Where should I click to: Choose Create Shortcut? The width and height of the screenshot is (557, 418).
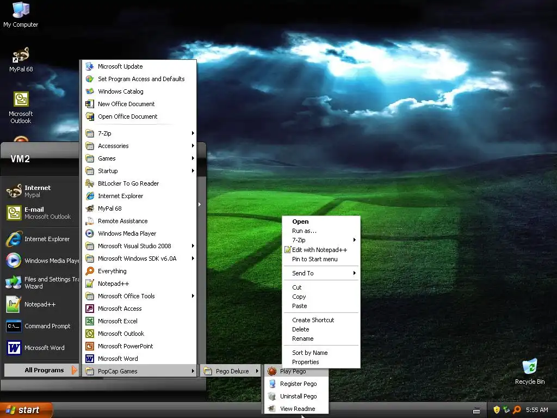pos(321,320)
